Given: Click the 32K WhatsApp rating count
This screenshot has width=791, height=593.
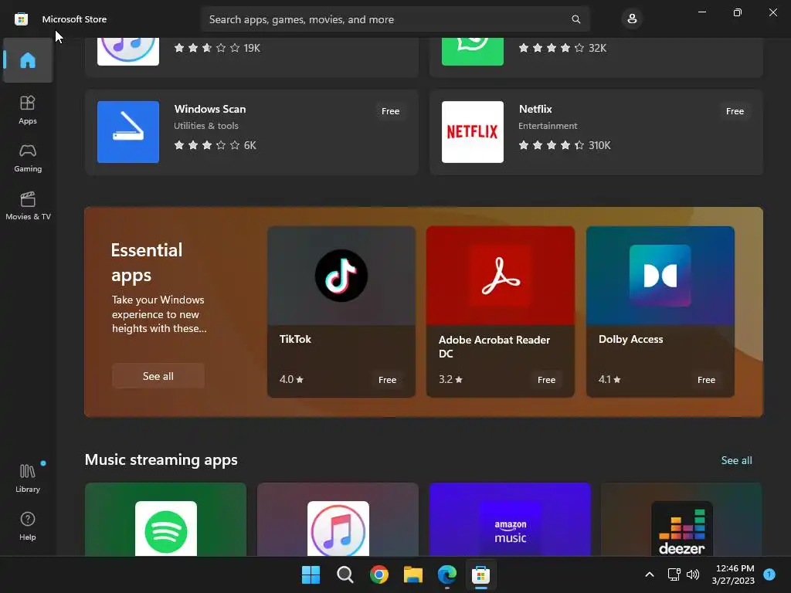Looking at the screenshot, I should 597,48.
